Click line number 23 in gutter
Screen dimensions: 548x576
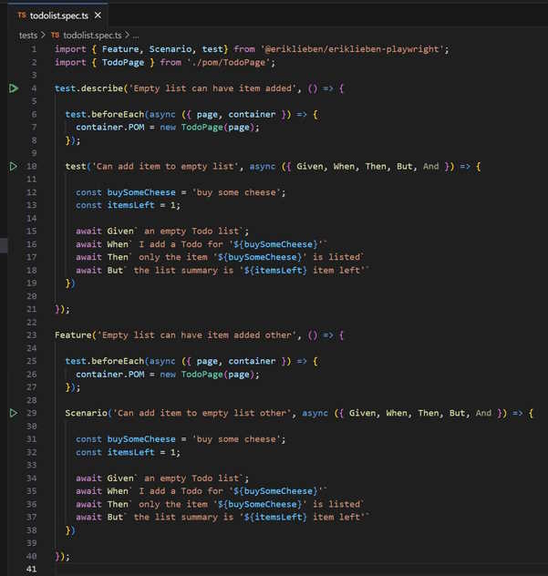point(32,335)
